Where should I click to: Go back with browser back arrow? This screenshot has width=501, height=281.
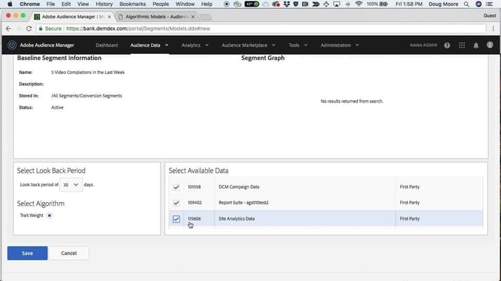pos(8,29)
